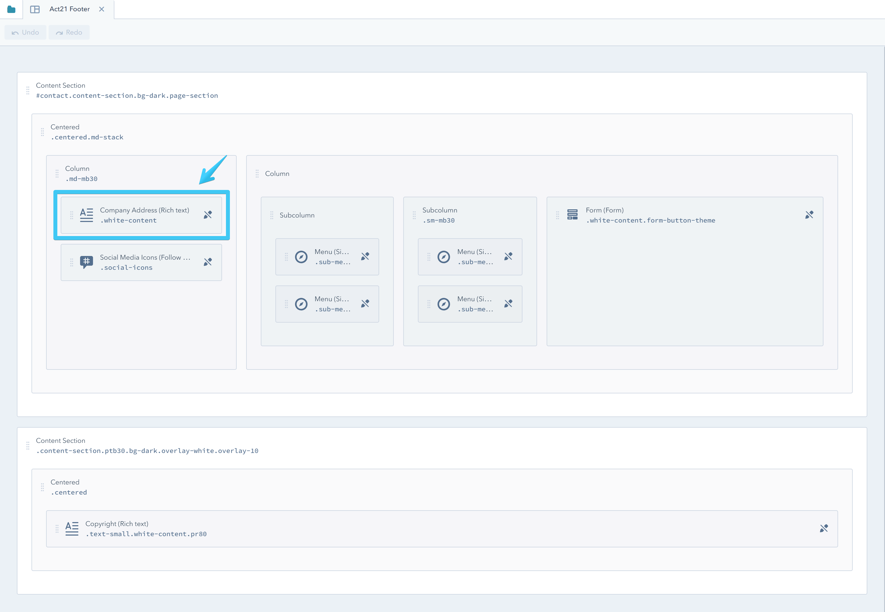
Task: Click the Redo button
Action: coord(69,32)
